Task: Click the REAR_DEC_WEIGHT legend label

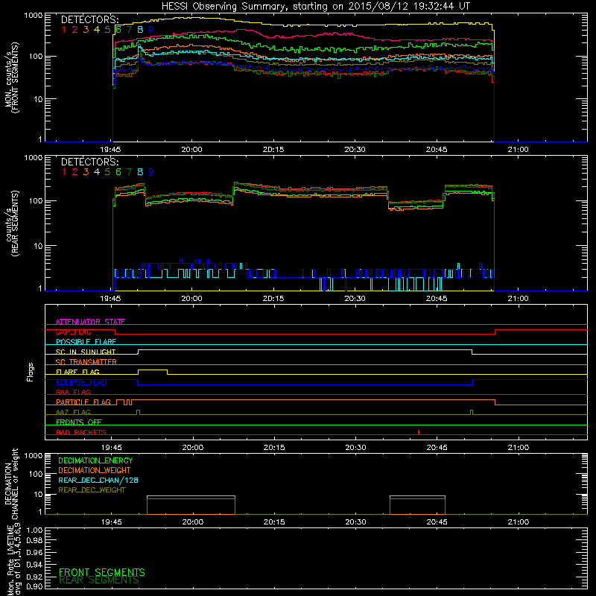Action: pyautogui.click(x=92, y=490)
